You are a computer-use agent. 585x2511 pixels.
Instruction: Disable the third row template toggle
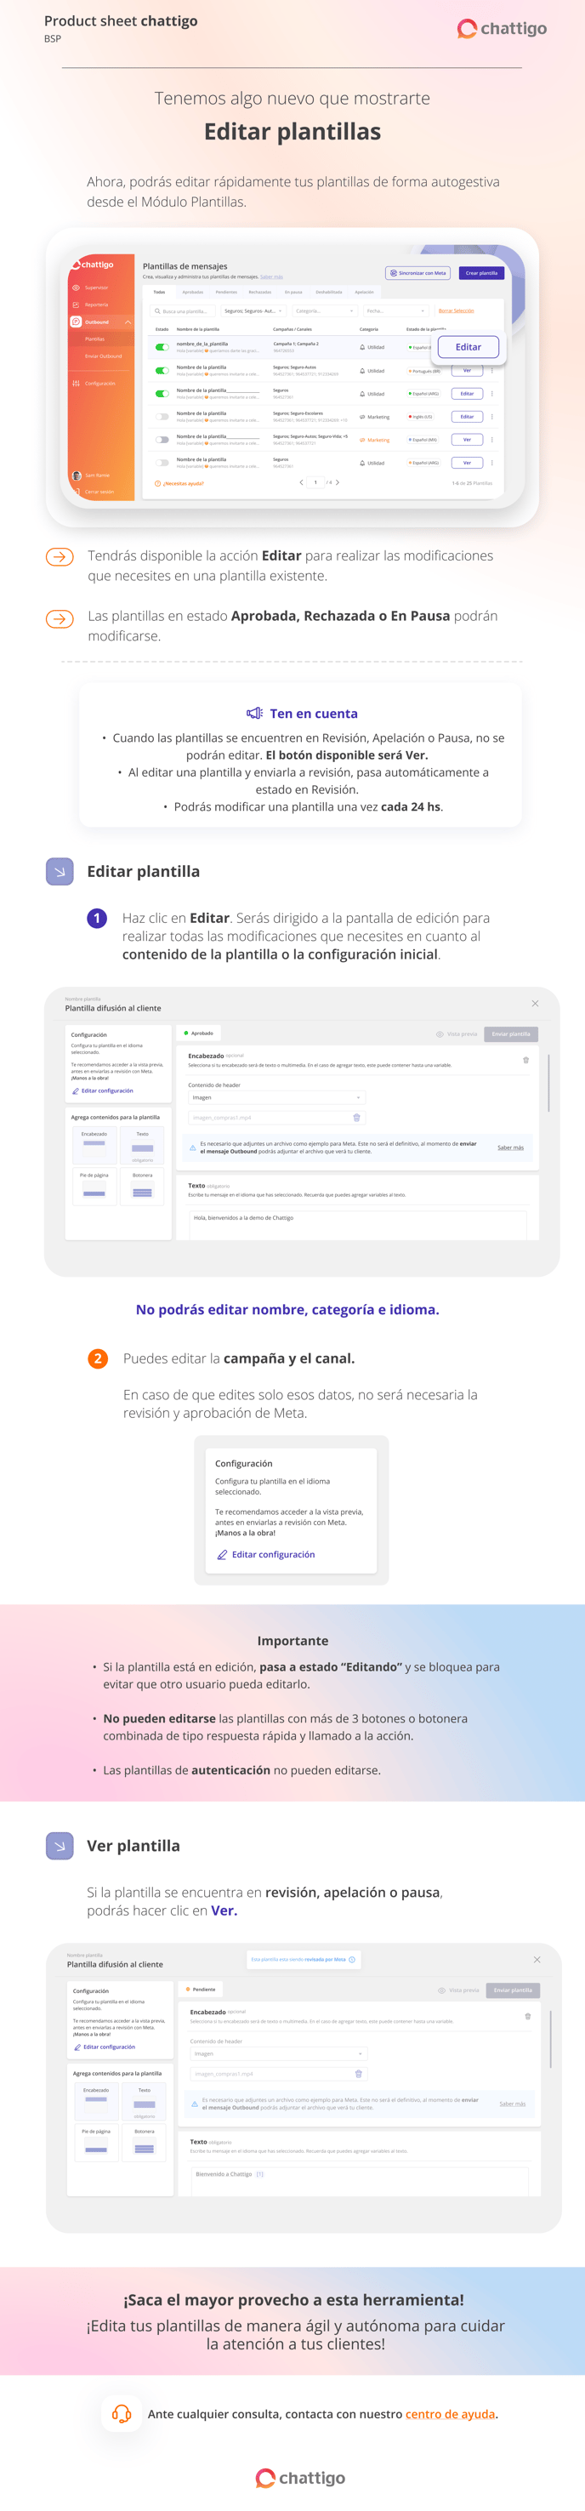tap(162, 394)
